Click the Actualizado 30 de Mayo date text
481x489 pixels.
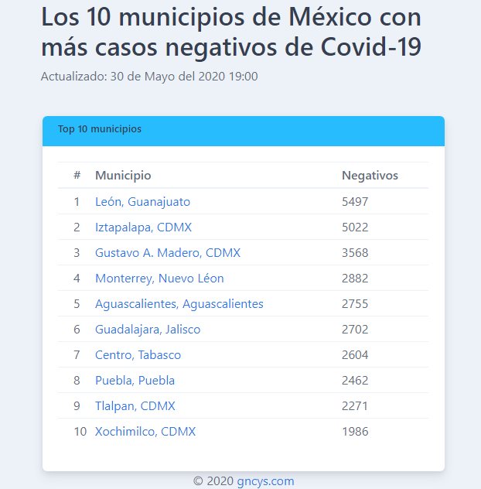tap(149, 77)
